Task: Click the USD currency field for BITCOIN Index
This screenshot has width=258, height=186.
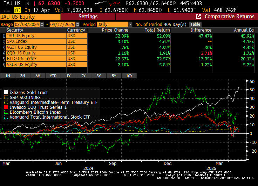Action: click(77, 59)
